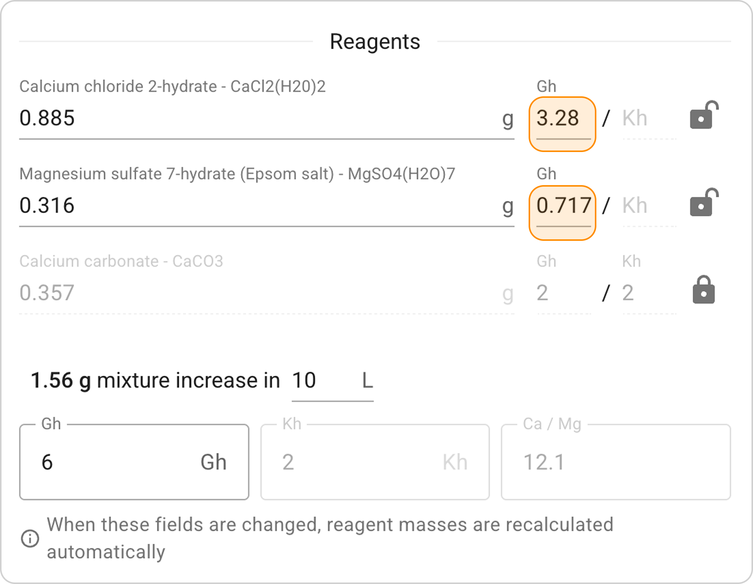Click the info icon beside recalculation note
This screenshot has width=753, height=584.
[x=30, y=538]
